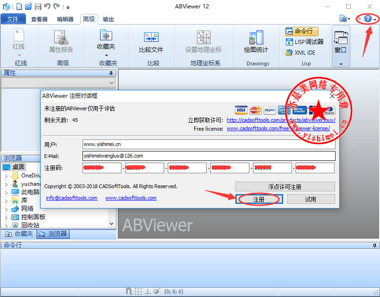
Task: Launch the 比较文件 tool
Action: pyautogui.click(x=151, y=42)
